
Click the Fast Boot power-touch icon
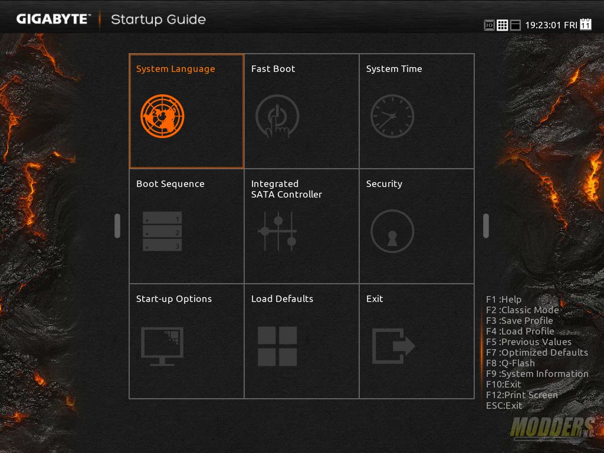point(277,116)
